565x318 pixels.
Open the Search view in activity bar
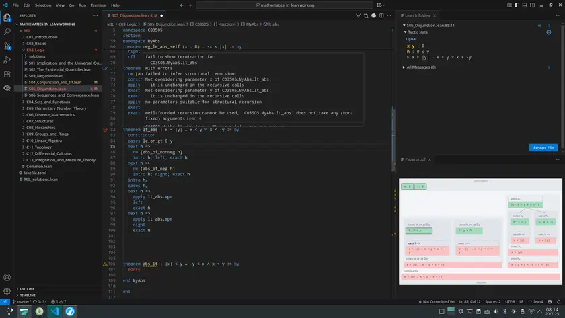(7, 32)
